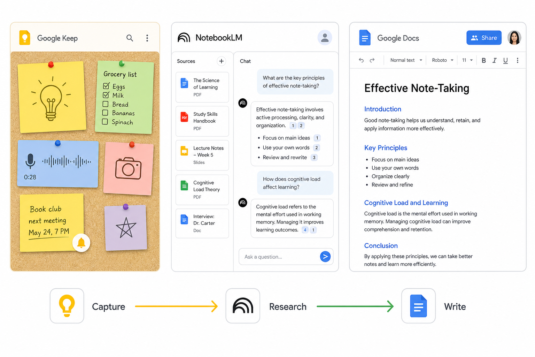Open the Book club next meeting note

52,222
